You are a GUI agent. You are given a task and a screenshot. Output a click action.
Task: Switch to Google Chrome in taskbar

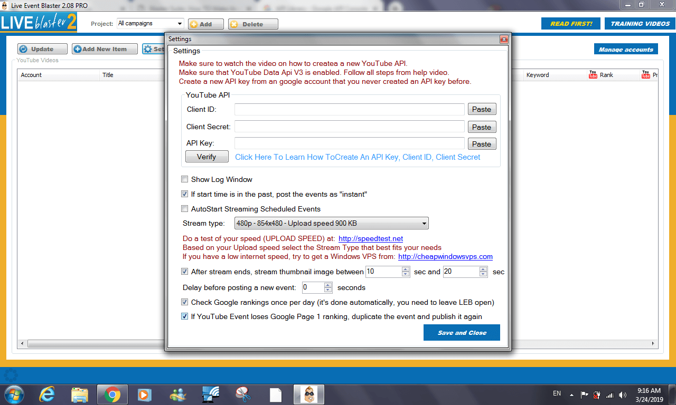pos(112,394)
